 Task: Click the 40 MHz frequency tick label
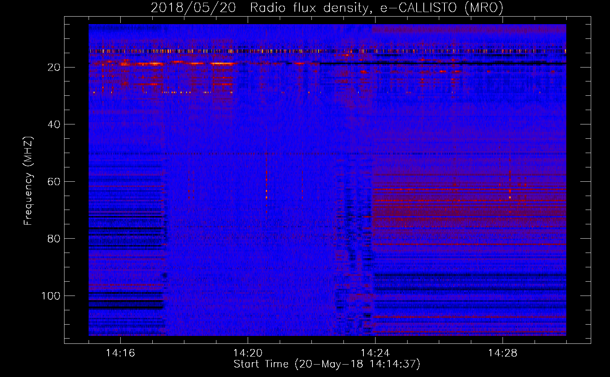54,124
